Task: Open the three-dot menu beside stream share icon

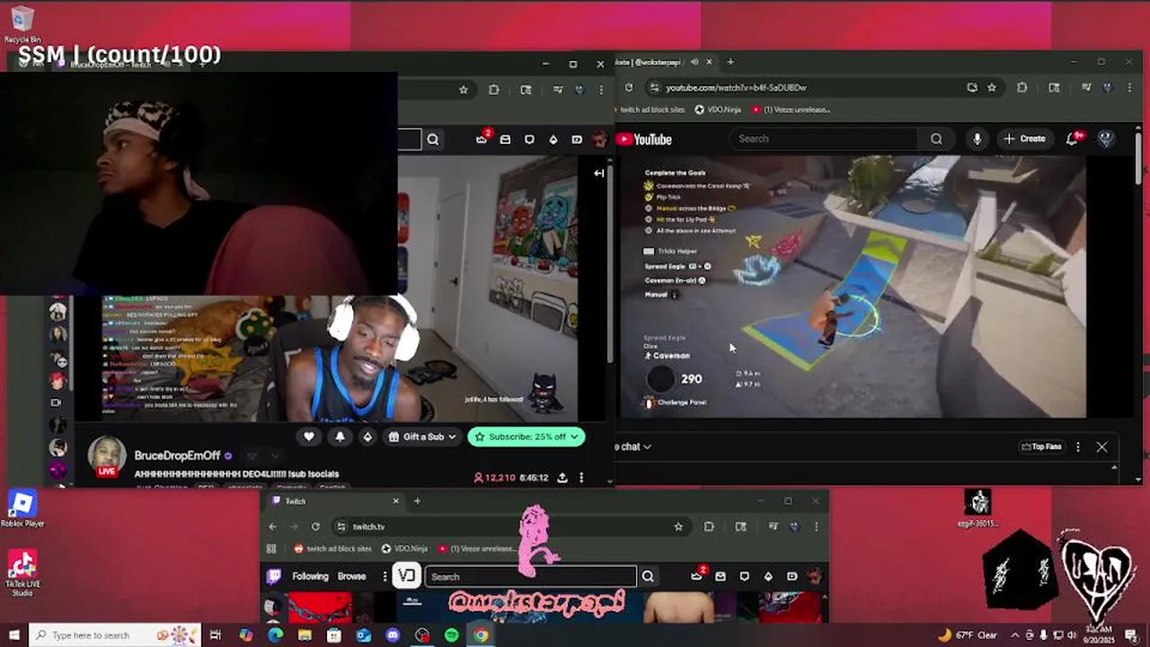Action: [x=581, y=477]
